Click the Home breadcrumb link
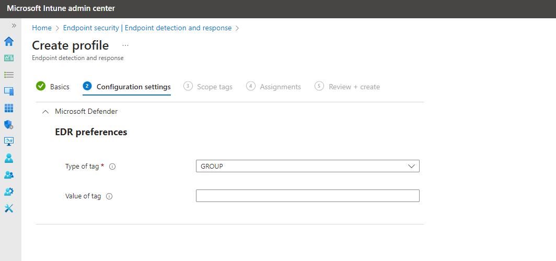This screenshot has width=556, height=261. 42,28
